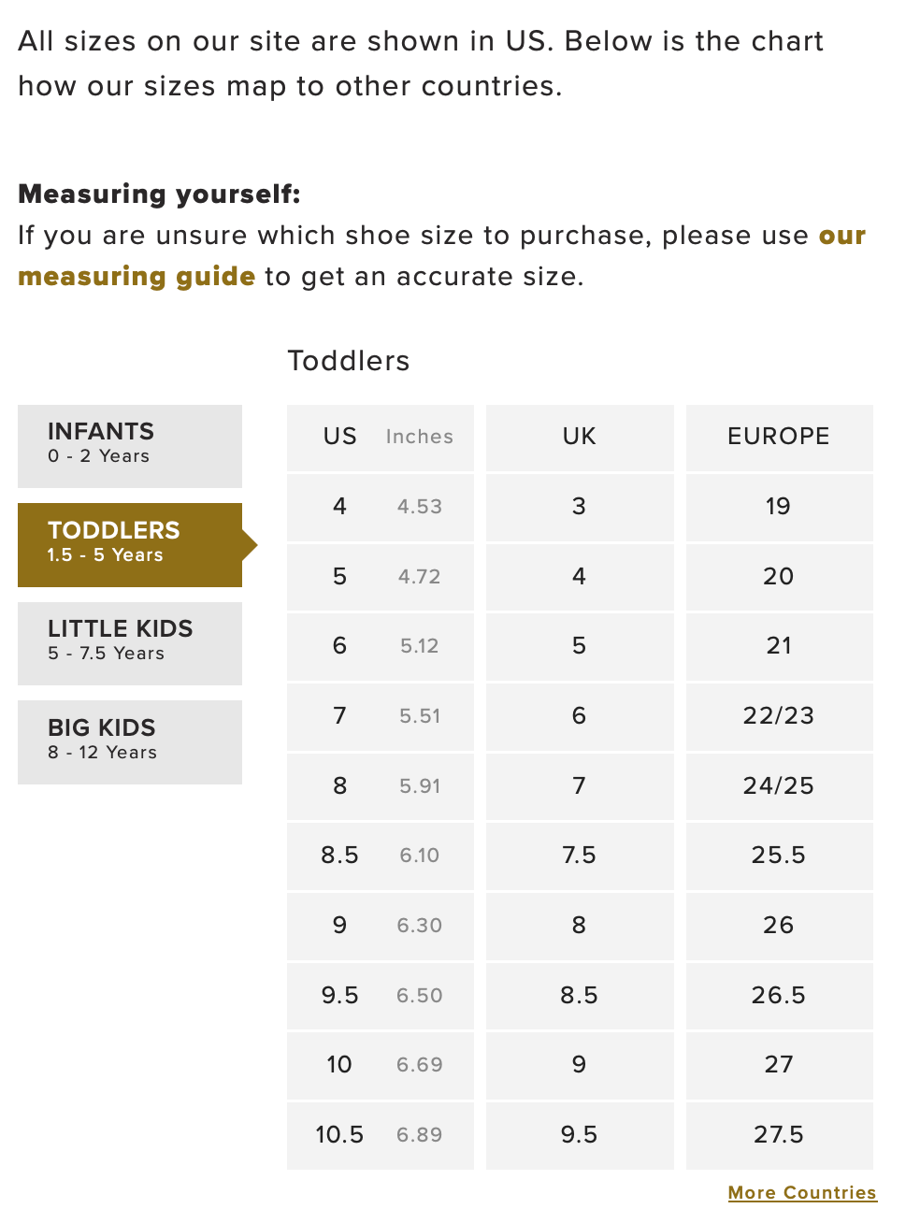The image size is (920, 1223).
Task: Click the 4.53 inches value
Action: coord(419,507)
